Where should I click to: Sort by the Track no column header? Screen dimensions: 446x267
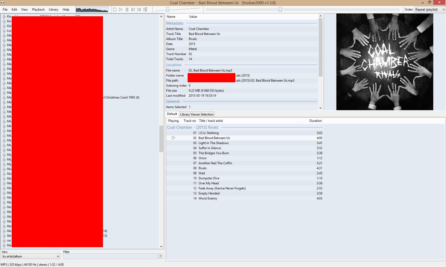(190, 121)
